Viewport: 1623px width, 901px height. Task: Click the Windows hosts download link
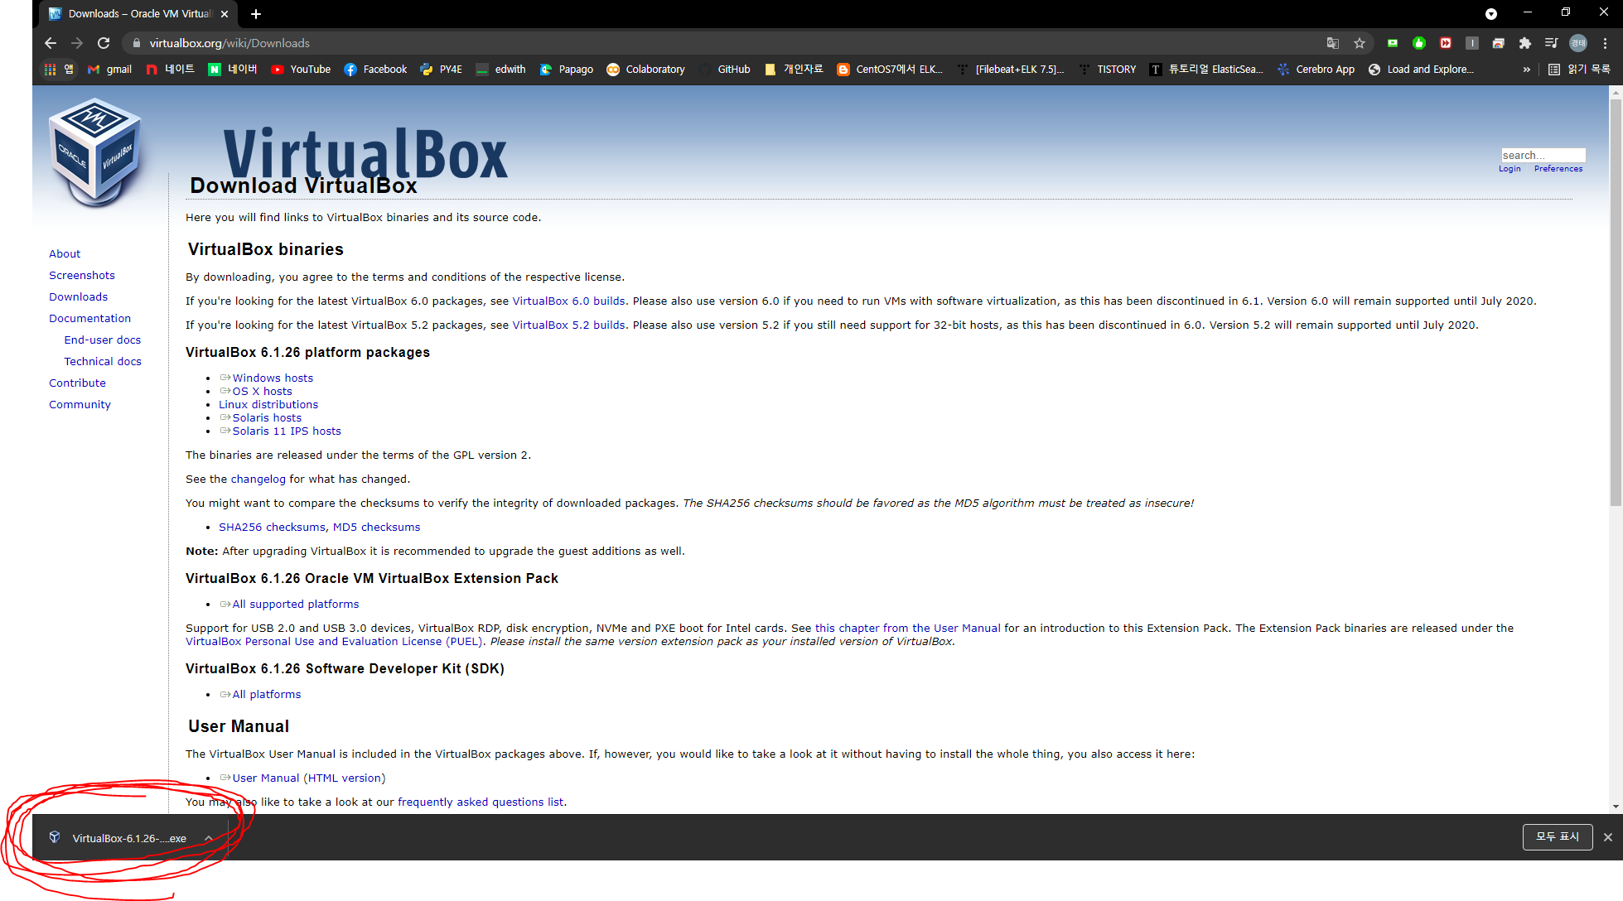[x=273, y=378]
